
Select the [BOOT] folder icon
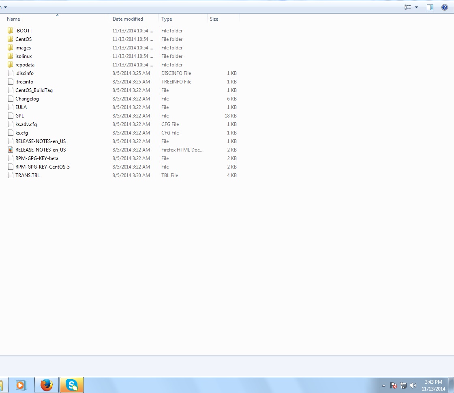coord(11,30)
